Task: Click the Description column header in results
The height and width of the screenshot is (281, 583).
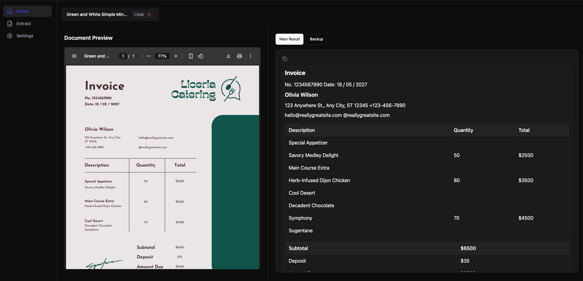Action: [302, 130]
